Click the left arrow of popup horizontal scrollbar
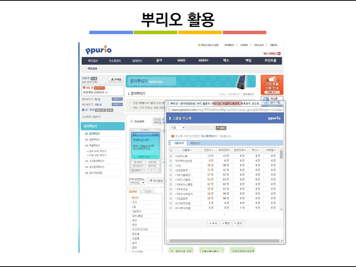The width and height of the screenshot is (356, 267). (168, 241)
